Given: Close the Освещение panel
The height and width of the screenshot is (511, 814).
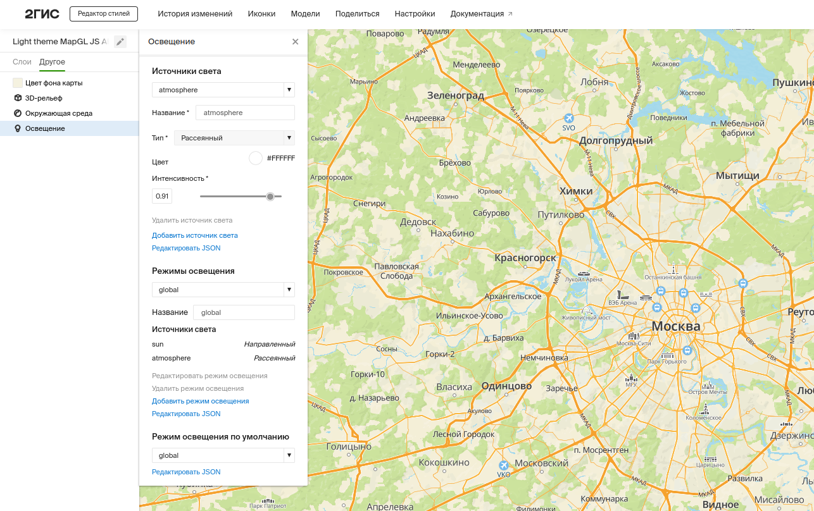Looking at the screenshot, I should tap(295, 41).
